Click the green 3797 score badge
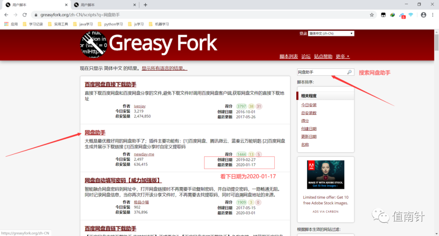 pyautogui.click(x=241, y=106)
